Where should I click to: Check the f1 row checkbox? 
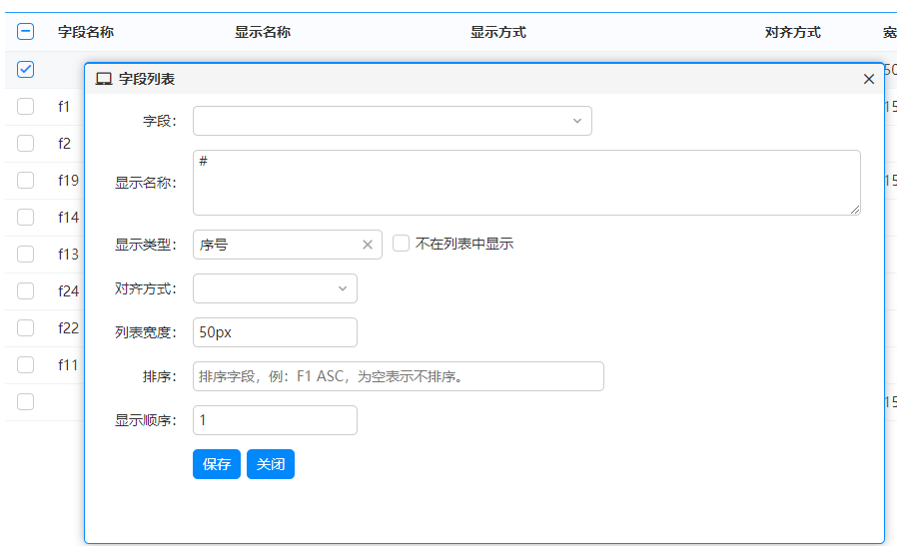(25, 107)
